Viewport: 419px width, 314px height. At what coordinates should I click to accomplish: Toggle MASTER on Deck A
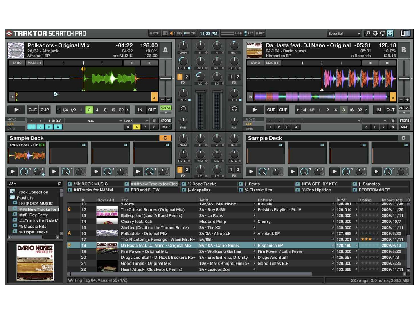34,63
